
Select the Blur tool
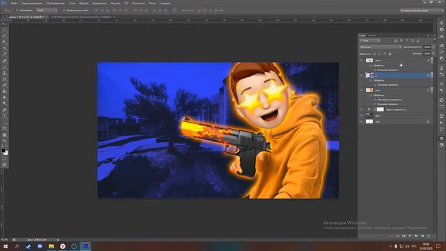click(4, 98)
